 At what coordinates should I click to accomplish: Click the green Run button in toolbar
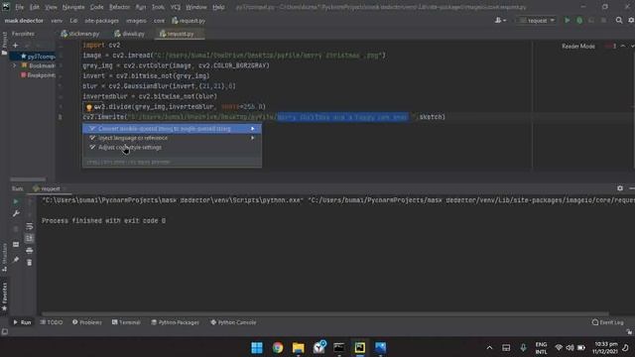pyautogui.click(x=567, y=20)
